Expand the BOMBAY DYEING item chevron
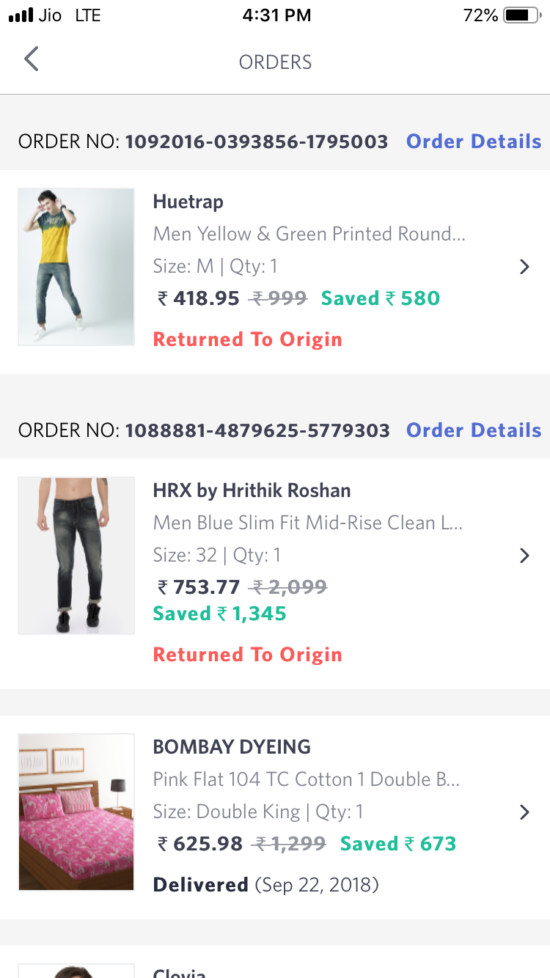 pyautogui.click(x=524, y=812)
